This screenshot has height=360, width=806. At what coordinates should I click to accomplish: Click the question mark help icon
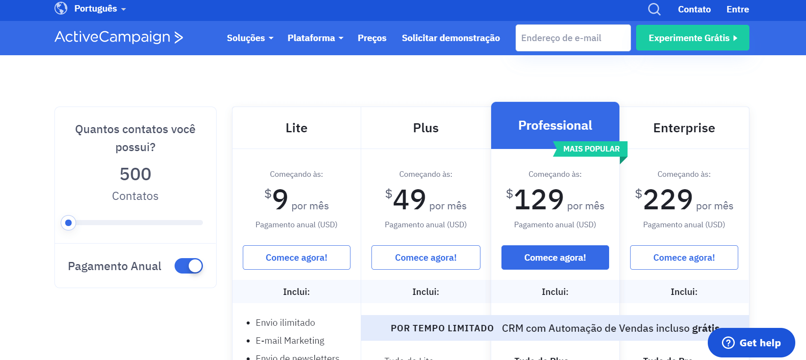click(728, 343)
